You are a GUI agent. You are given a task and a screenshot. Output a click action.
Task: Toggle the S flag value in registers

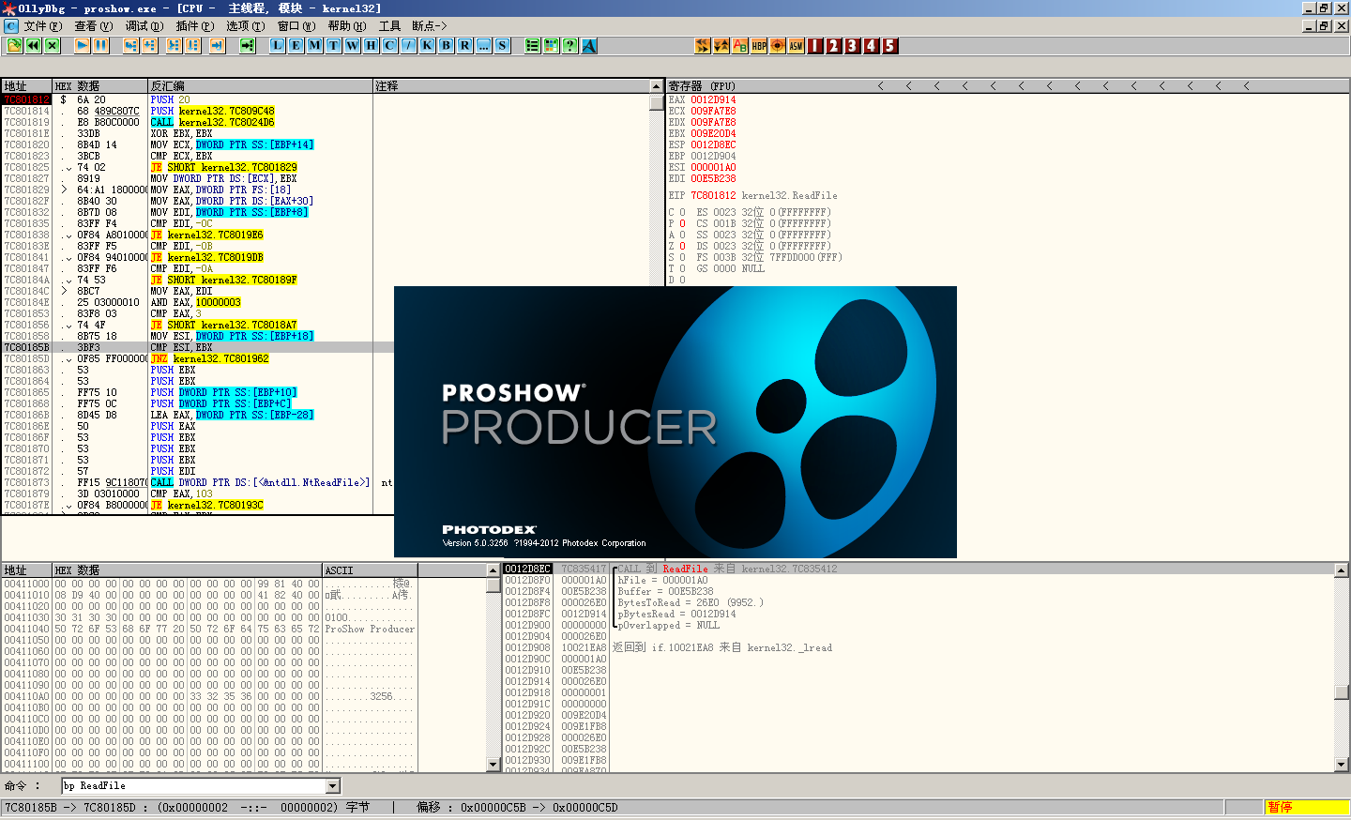[682, 257]
